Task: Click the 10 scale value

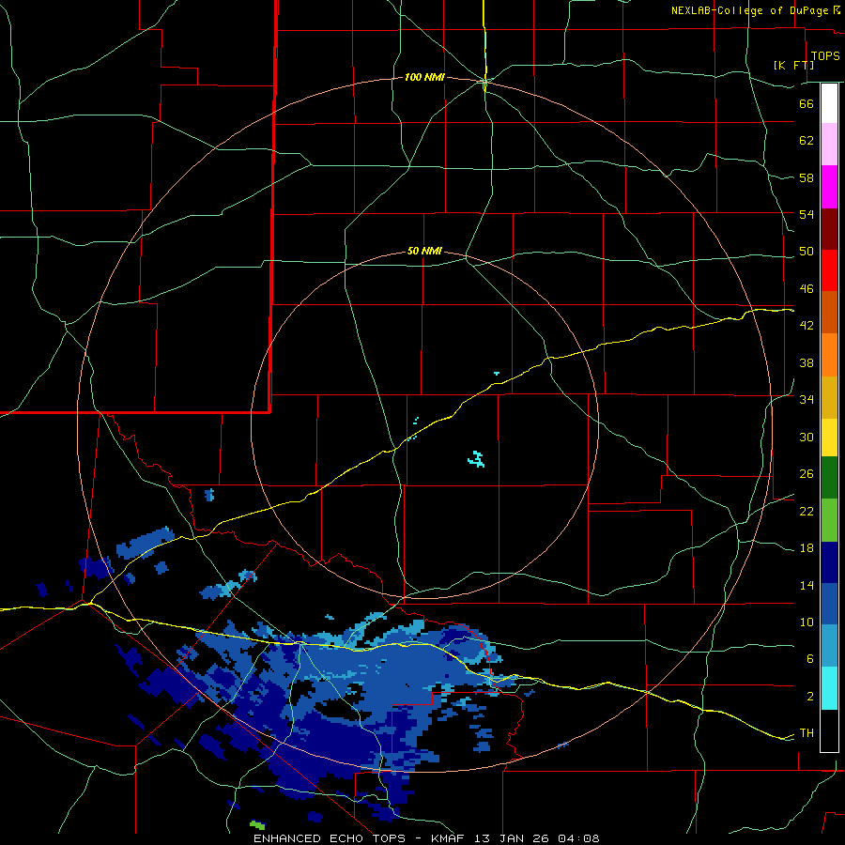Action: click(807, 622)
